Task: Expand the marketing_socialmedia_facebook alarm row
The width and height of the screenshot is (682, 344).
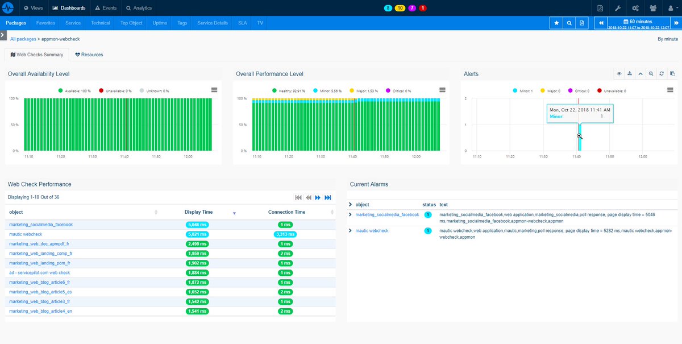Action: click(351, 214)
